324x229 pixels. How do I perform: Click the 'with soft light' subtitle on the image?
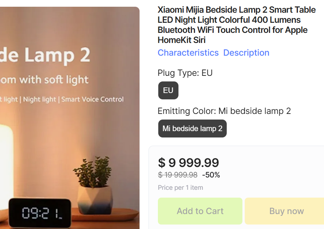click(54, 79)
